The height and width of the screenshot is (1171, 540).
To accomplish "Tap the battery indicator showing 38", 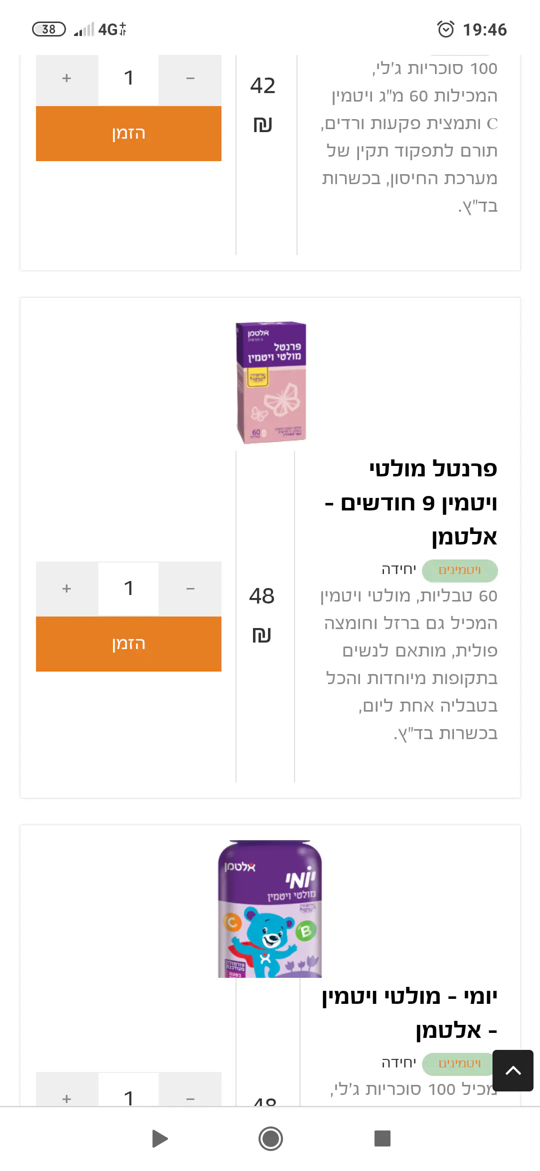I will pos(48,30).
